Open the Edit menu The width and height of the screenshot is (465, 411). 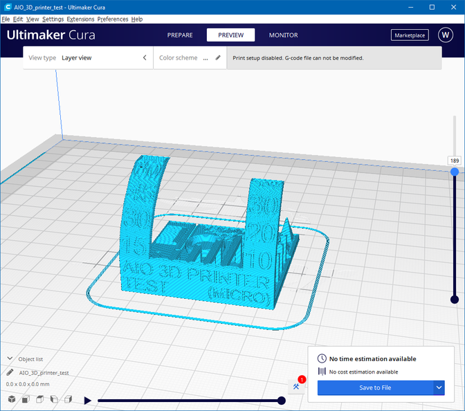18,19
